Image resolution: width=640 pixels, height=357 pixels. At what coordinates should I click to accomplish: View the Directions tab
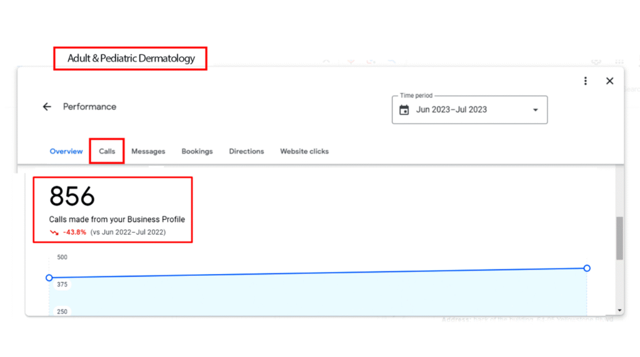click(246, 151)
